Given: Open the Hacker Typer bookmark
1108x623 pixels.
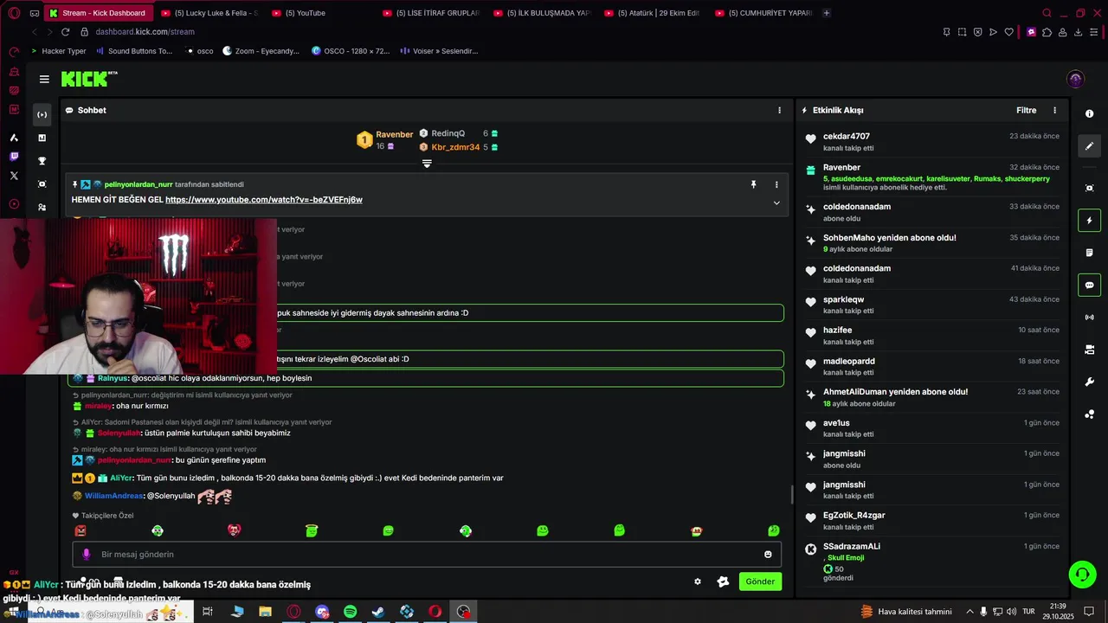Looking at the screenshot, I should coord(59,51).
